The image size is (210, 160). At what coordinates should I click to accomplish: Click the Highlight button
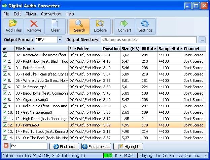128,147
